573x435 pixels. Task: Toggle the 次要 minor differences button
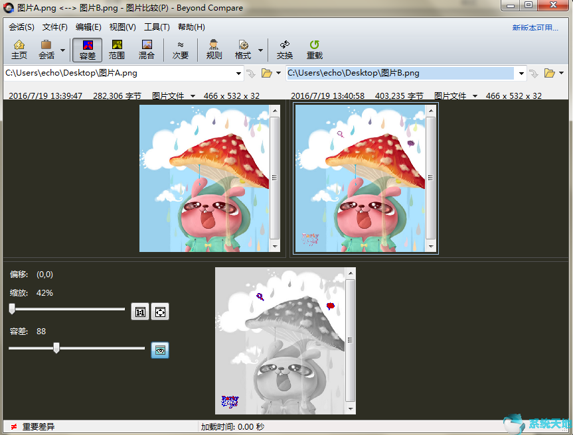coord(181,50)
